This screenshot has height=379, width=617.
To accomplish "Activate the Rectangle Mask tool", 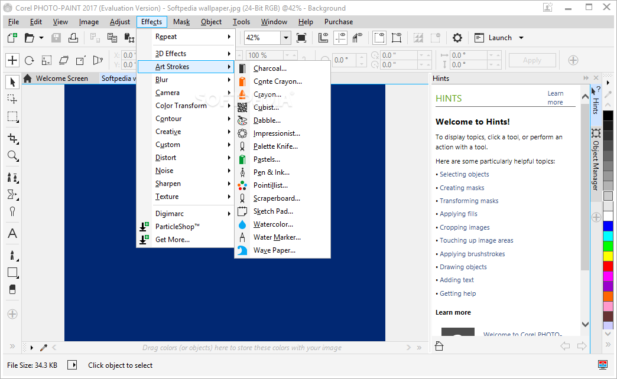I will pyautogui.click(x=12, y=117).
